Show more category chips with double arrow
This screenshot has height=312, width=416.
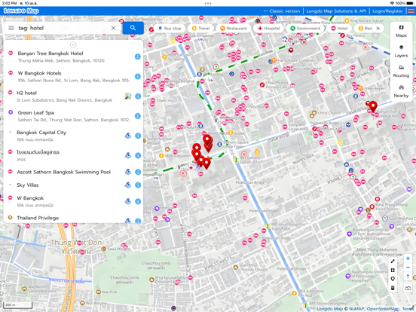[x=378, y=28]
